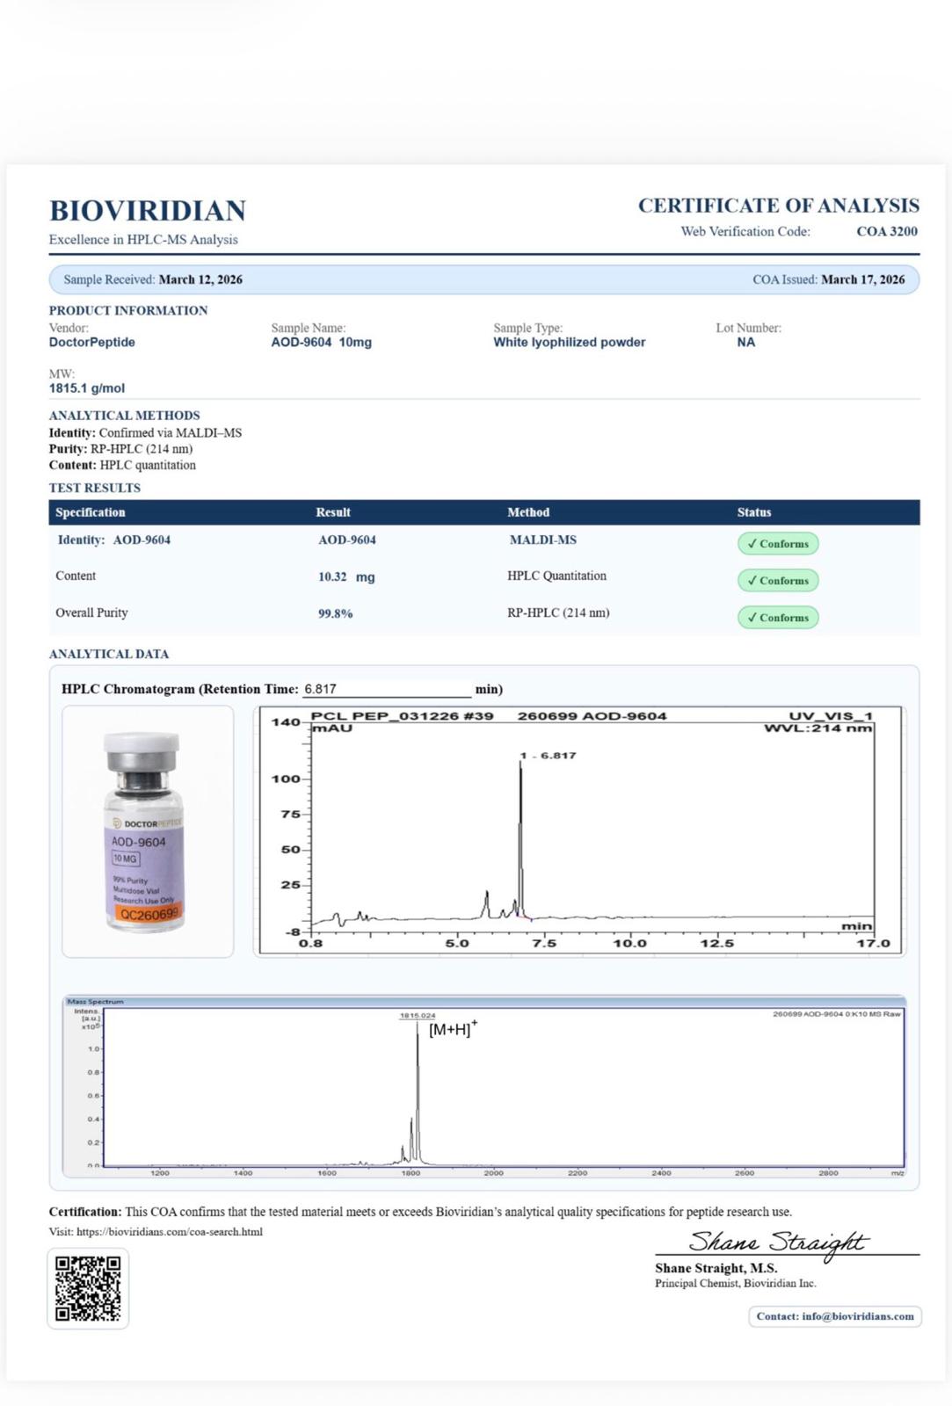
Task: Click the Web Verification Code COA 3200
Action: 886,231
